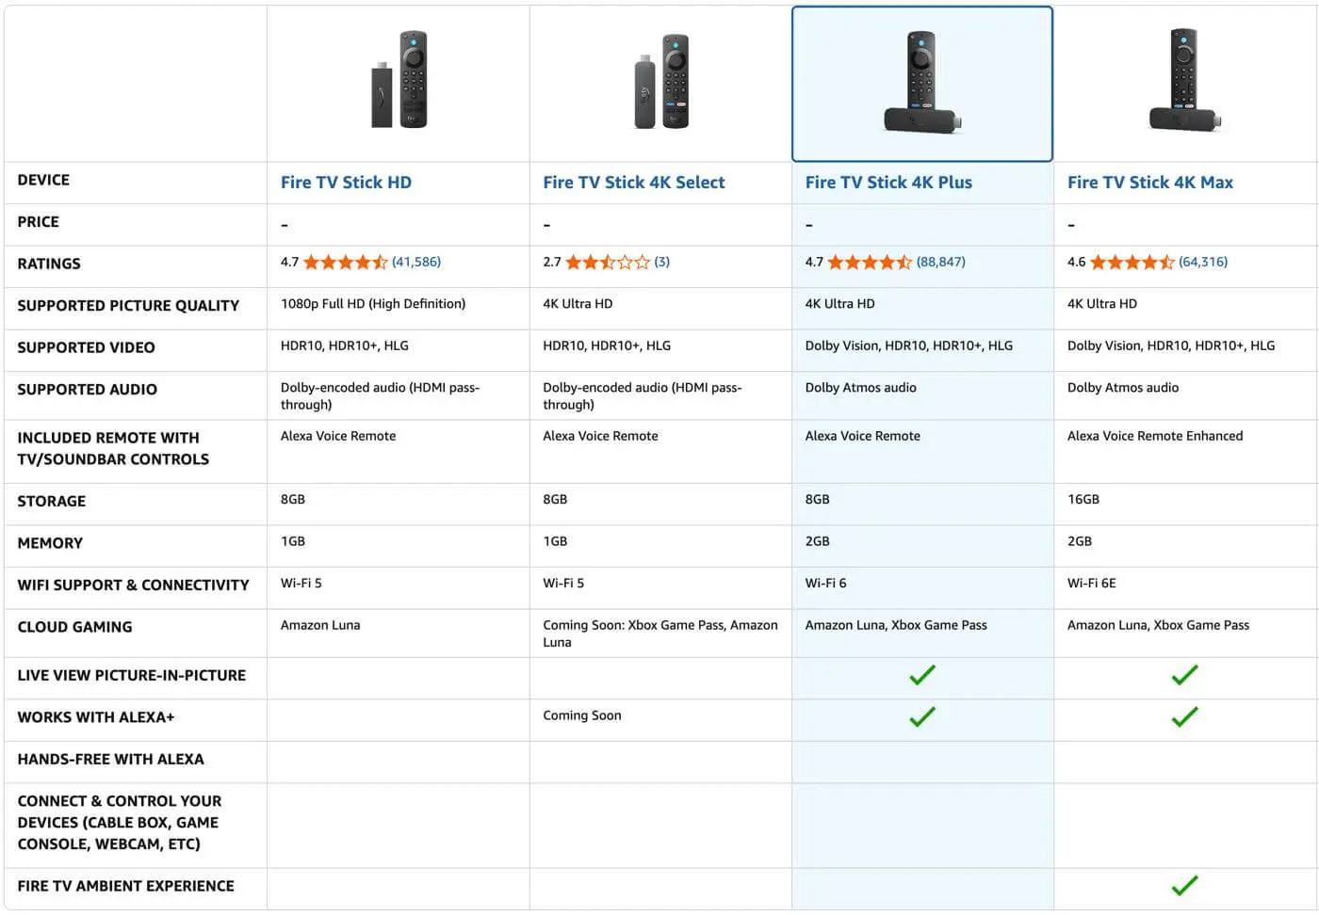Click the Alexa+ checkmark for 4K Plus
1319x915 pixels.
pyautogui.click(x=921, y=716)
